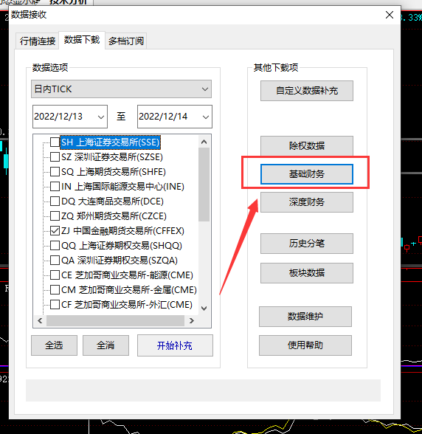Open the 多档订阅 tab
Viewport: 422px width, 434px height.
126,41
